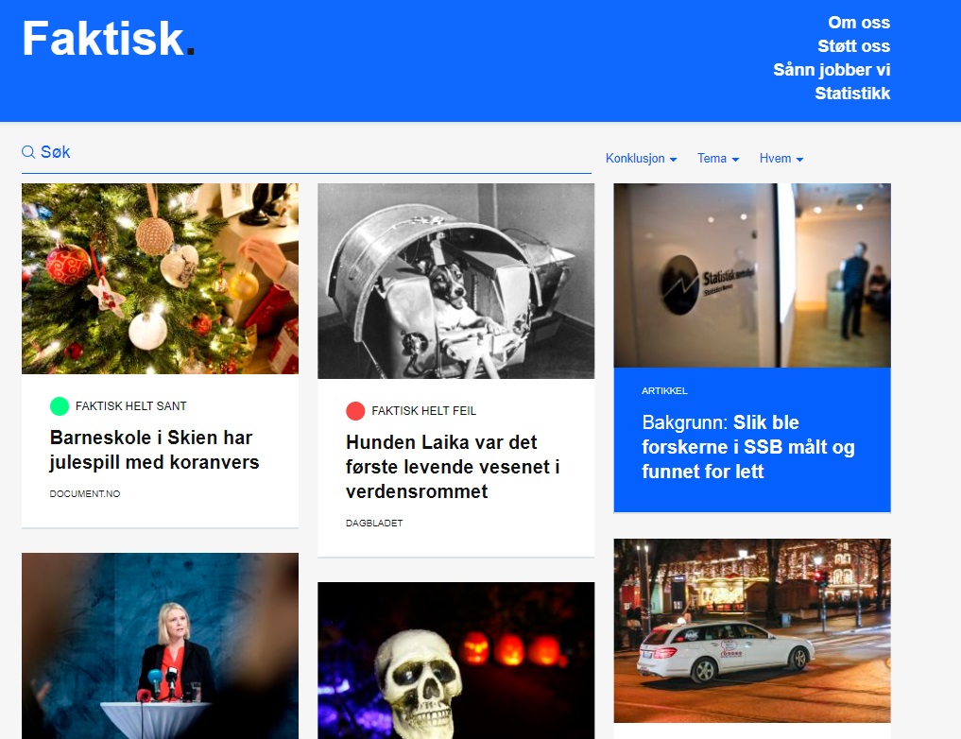Click the Søk search field
The image size is (961, 739).
click(306, 152)
